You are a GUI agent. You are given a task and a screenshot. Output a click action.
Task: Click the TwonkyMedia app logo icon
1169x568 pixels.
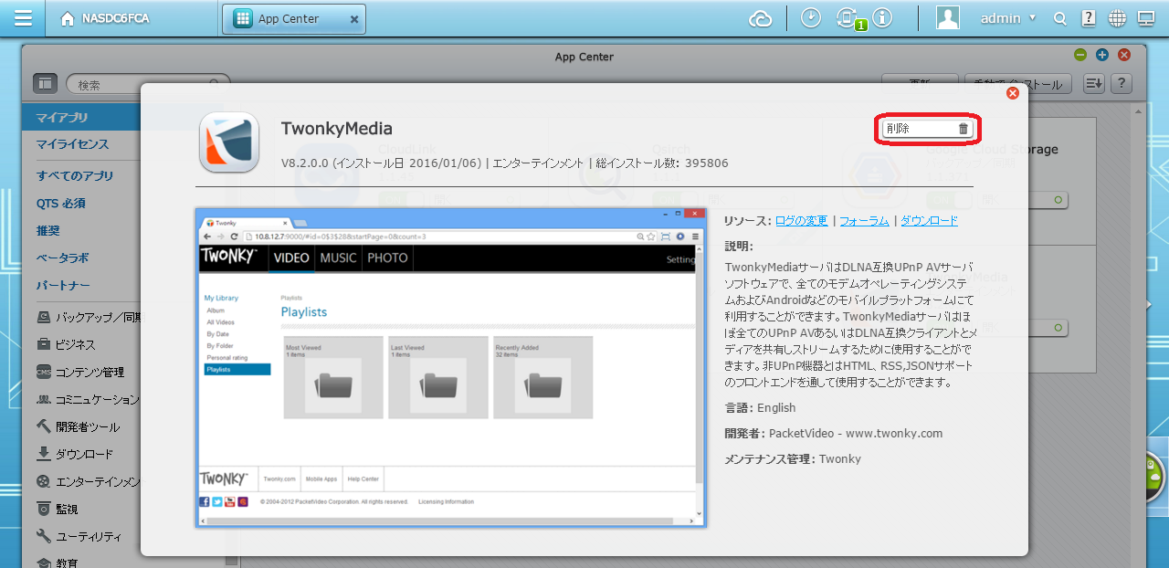(231, 142)
